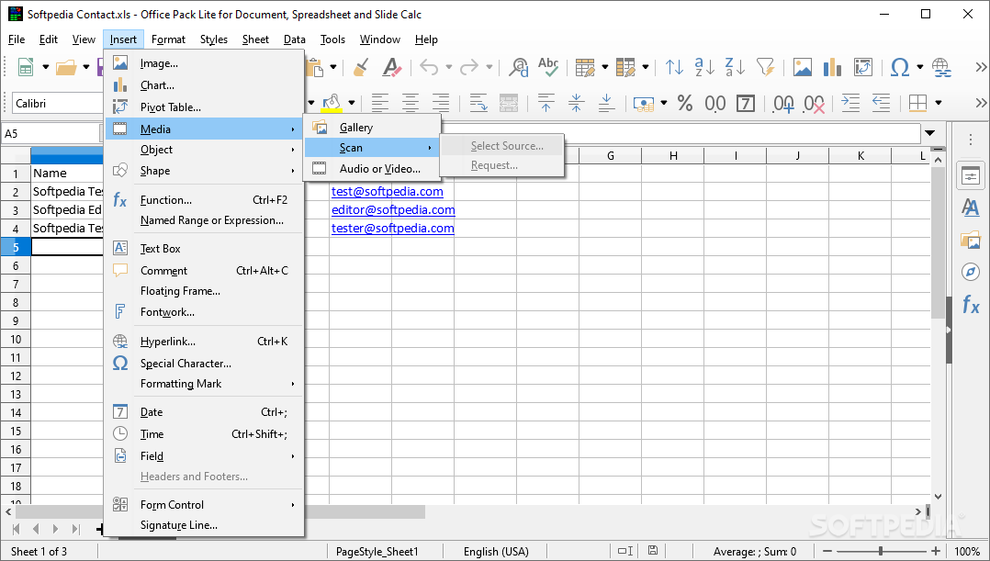Toggle wrap text icon

pyautogui.click(x=478, y=103)
